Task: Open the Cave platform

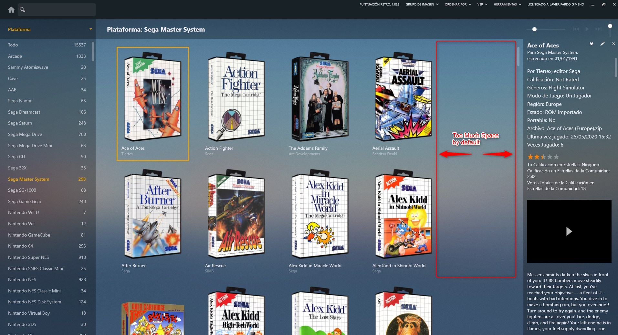Action: [x=47, y=78]
